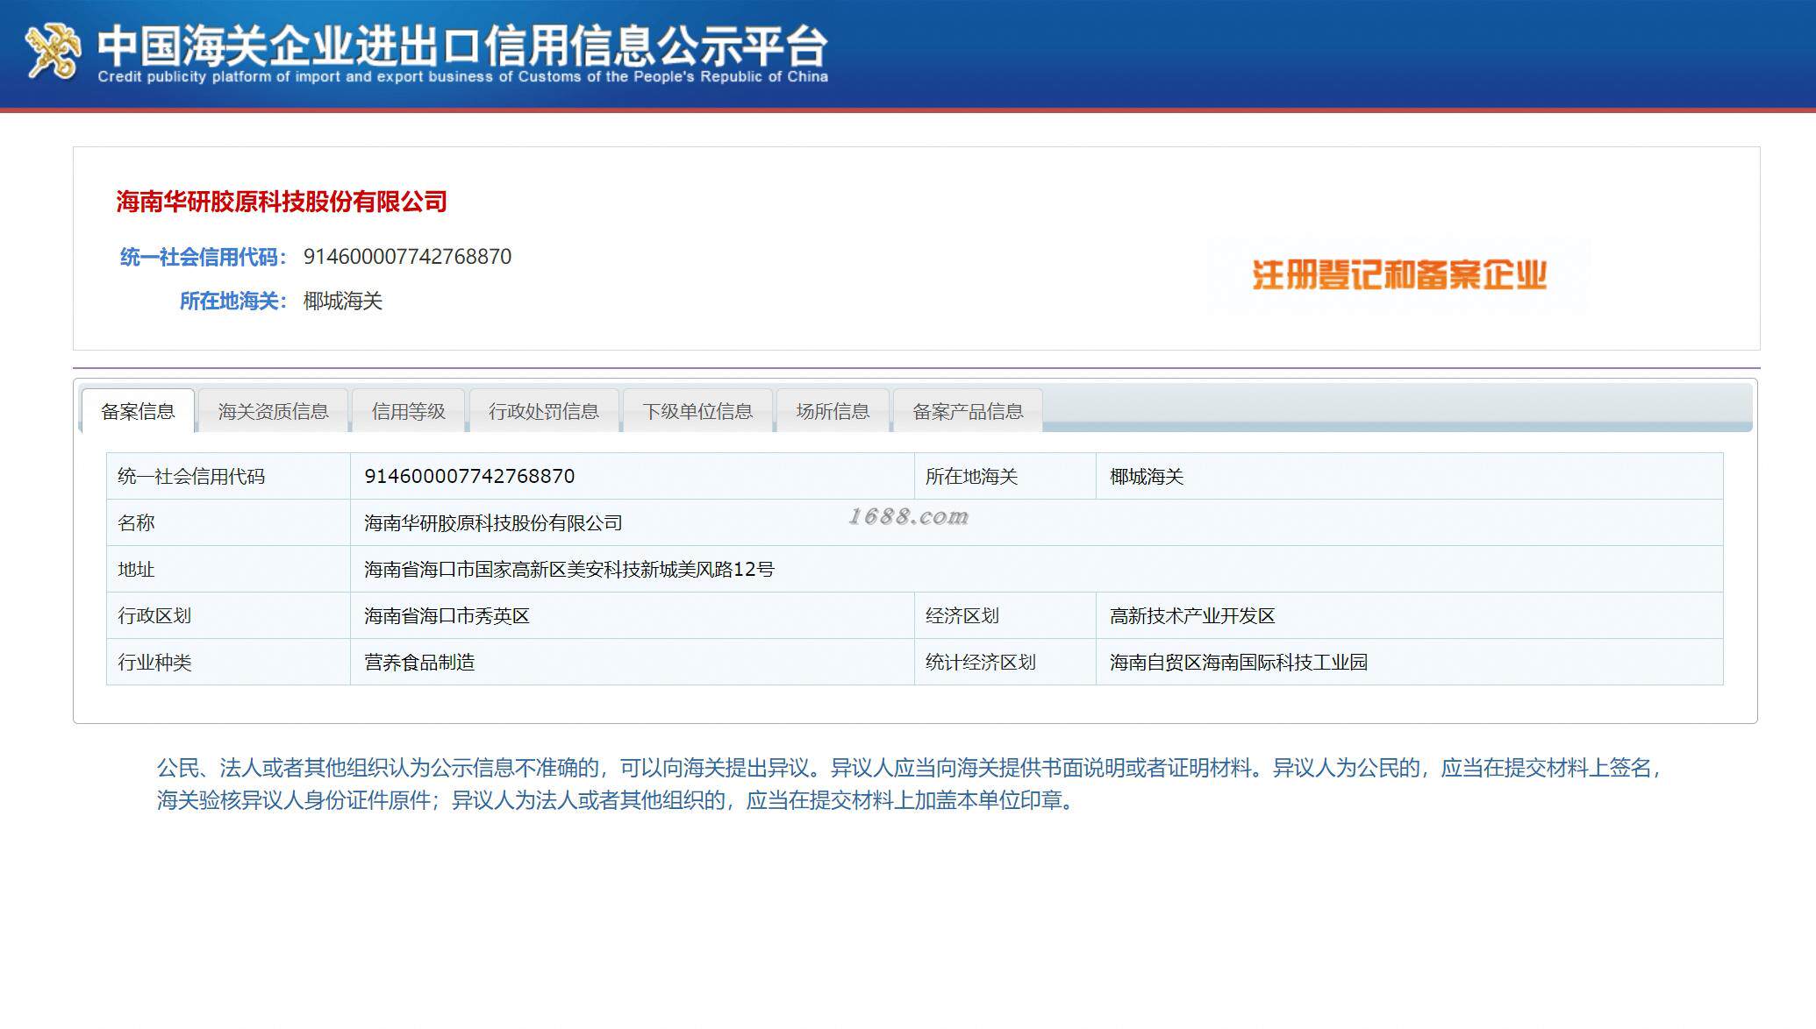Click the 海南自贸区海南国际科技工业园 cell
Screen dimensions: 1816x1029
1238,663
